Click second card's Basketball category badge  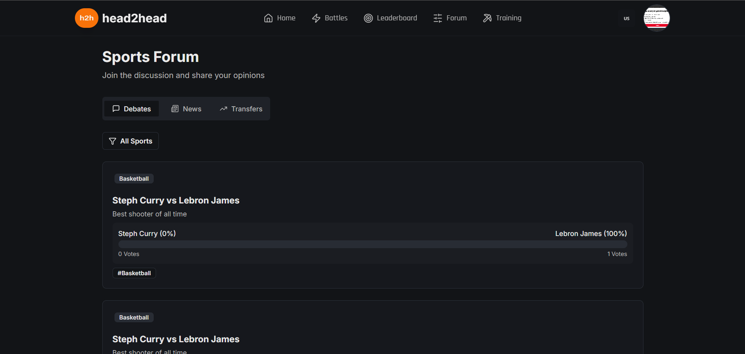[x=134, y=318]
